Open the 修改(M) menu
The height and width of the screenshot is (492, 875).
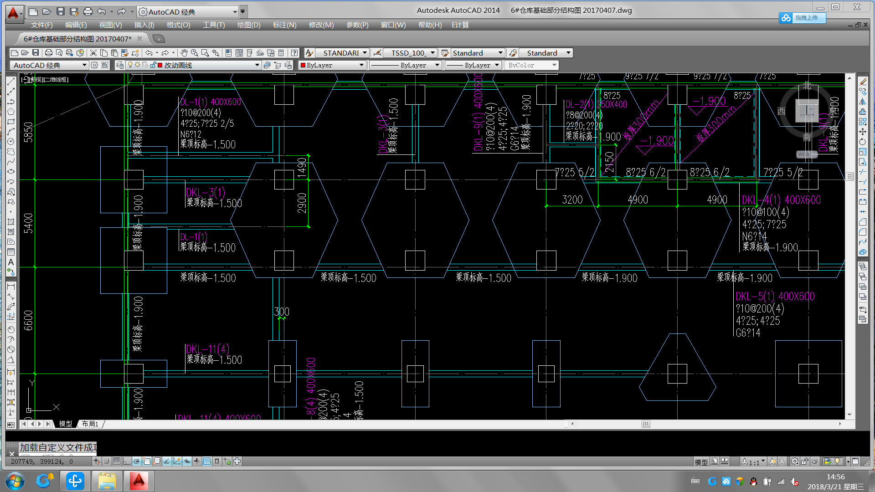321,25
